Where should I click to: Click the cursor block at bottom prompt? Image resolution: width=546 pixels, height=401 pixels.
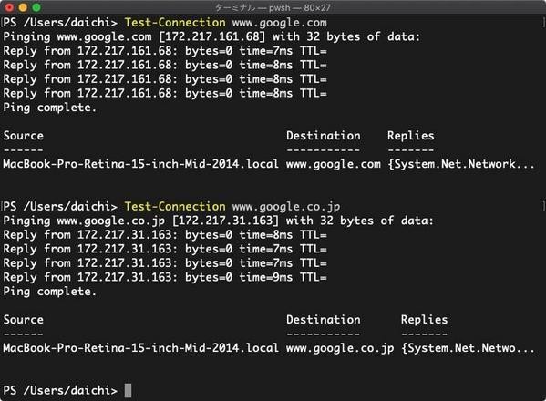pos(128,390)
